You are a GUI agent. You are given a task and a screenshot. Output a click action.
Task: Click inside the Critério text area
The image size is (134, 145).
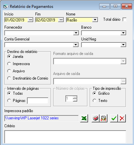tap(65, 137)
